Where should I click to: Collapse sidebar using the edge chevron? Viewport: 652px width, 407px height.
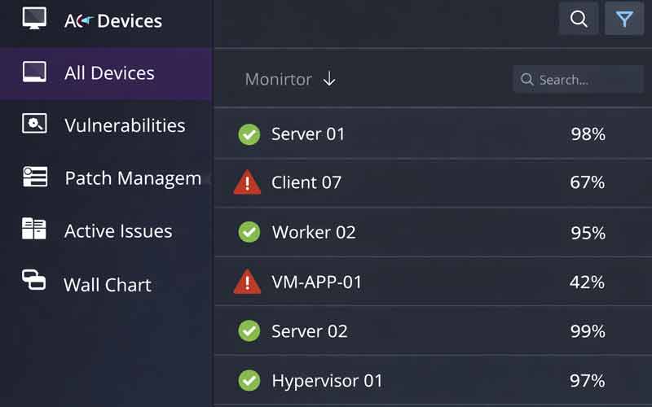(209, 179)
